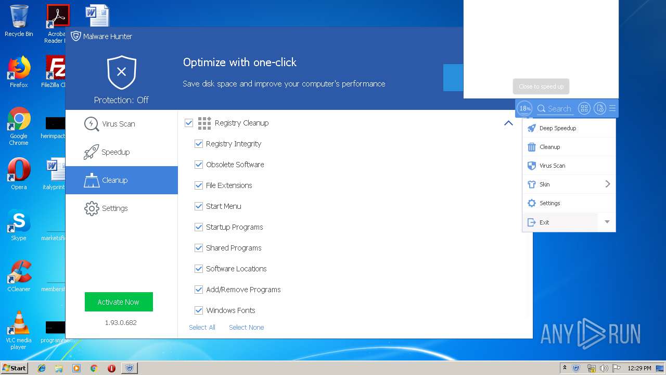
Task: Toggle the widget hamburger menu icon
Action: [x=612, y=108]
